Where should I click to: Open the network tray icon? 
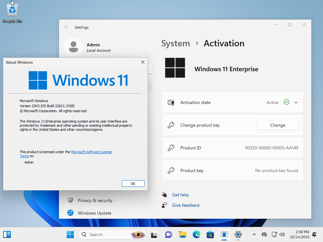click(x=274, y=234)
